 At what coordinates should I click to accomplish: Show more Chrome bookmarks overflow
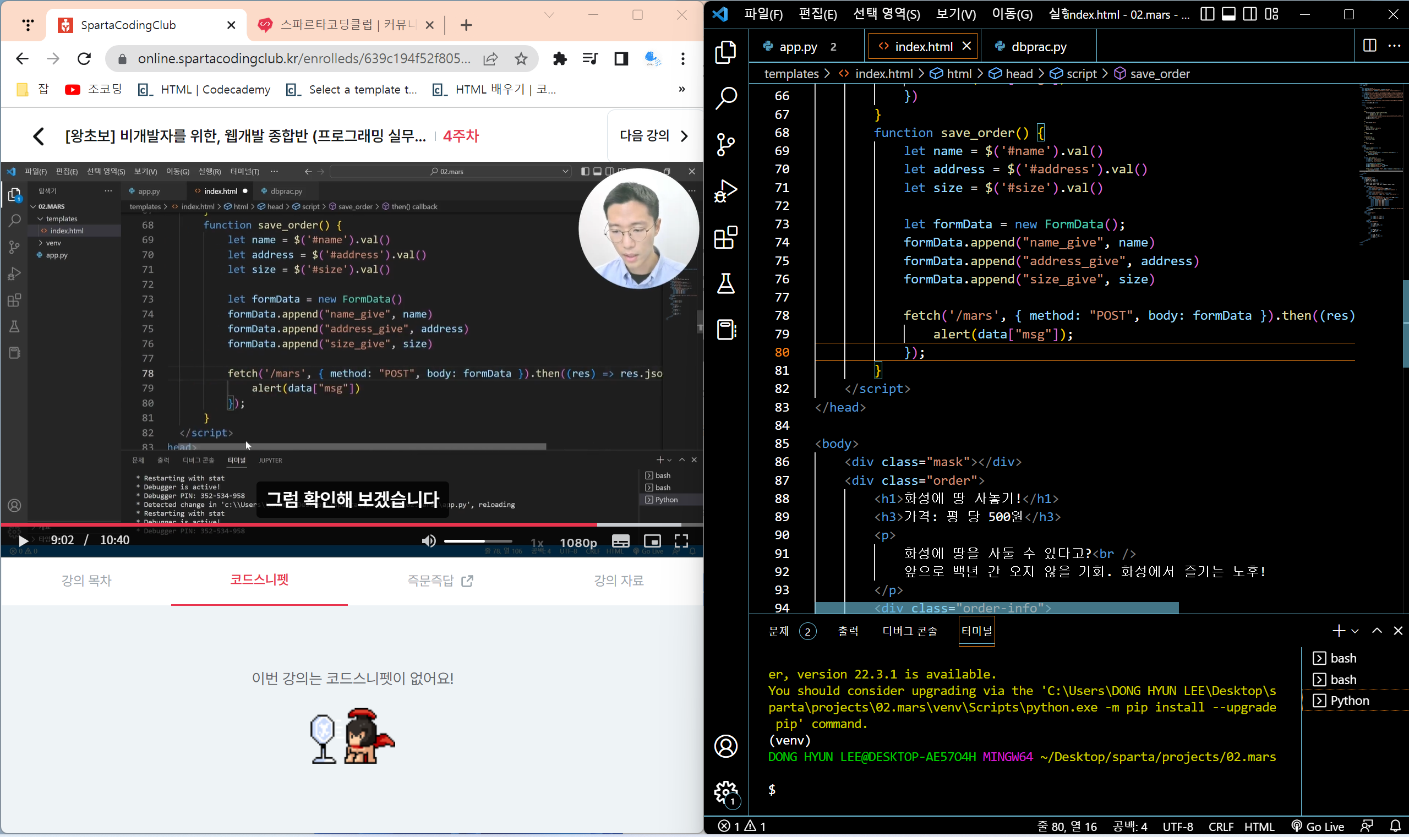click(681, 89)
